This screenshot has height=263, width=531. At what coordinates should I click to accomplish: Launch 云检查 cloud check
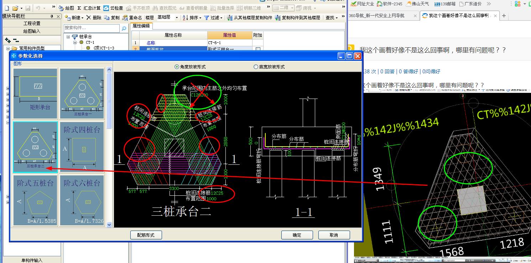pos(113,8)
